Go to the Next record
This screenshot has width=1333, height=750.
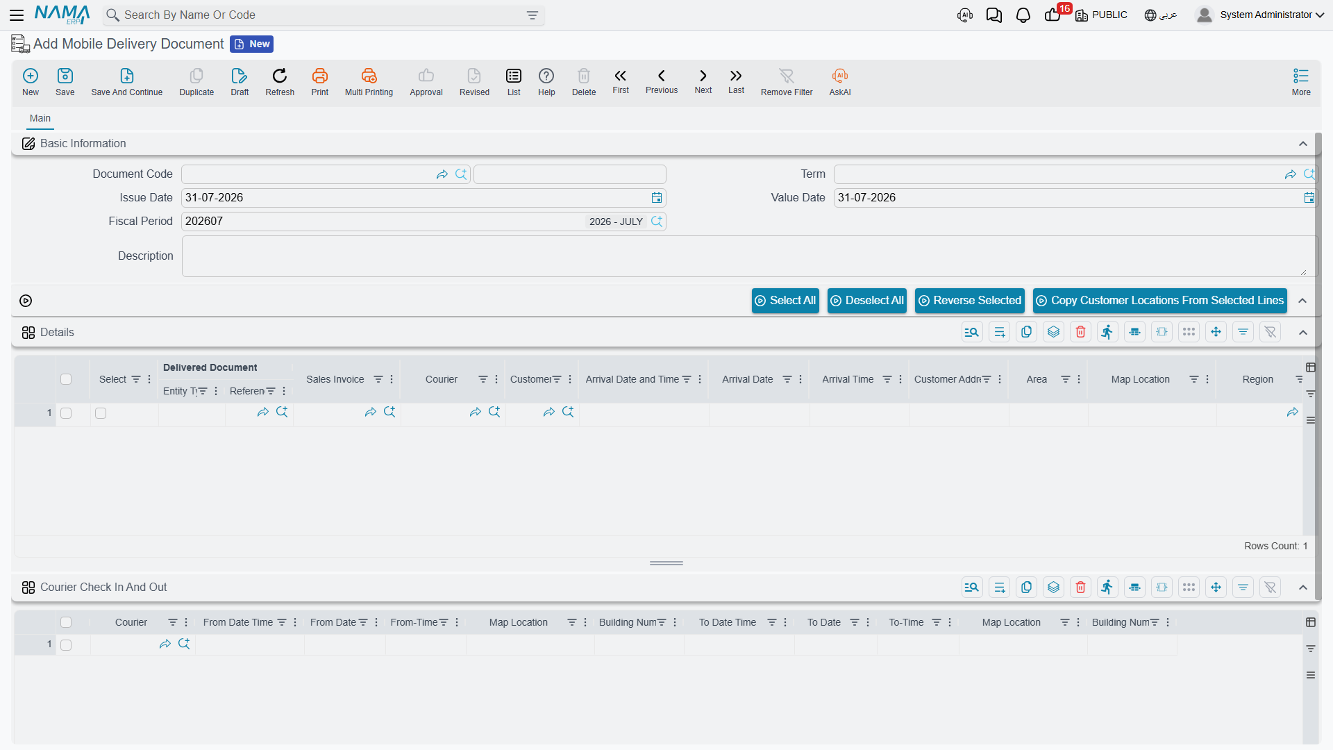coord(703,81)
